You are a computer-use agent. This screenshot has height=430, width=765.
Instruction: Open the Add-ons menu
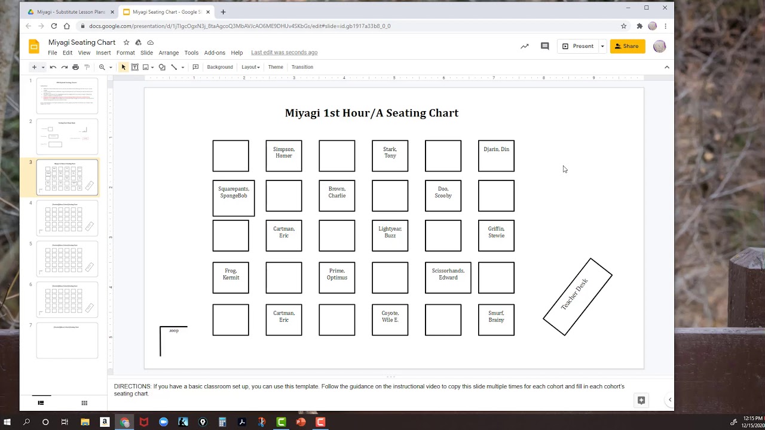click(x=215, y=53)
